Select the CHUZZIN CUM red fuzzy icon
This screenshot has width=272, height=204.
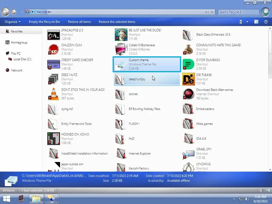[x=54, y=49]
